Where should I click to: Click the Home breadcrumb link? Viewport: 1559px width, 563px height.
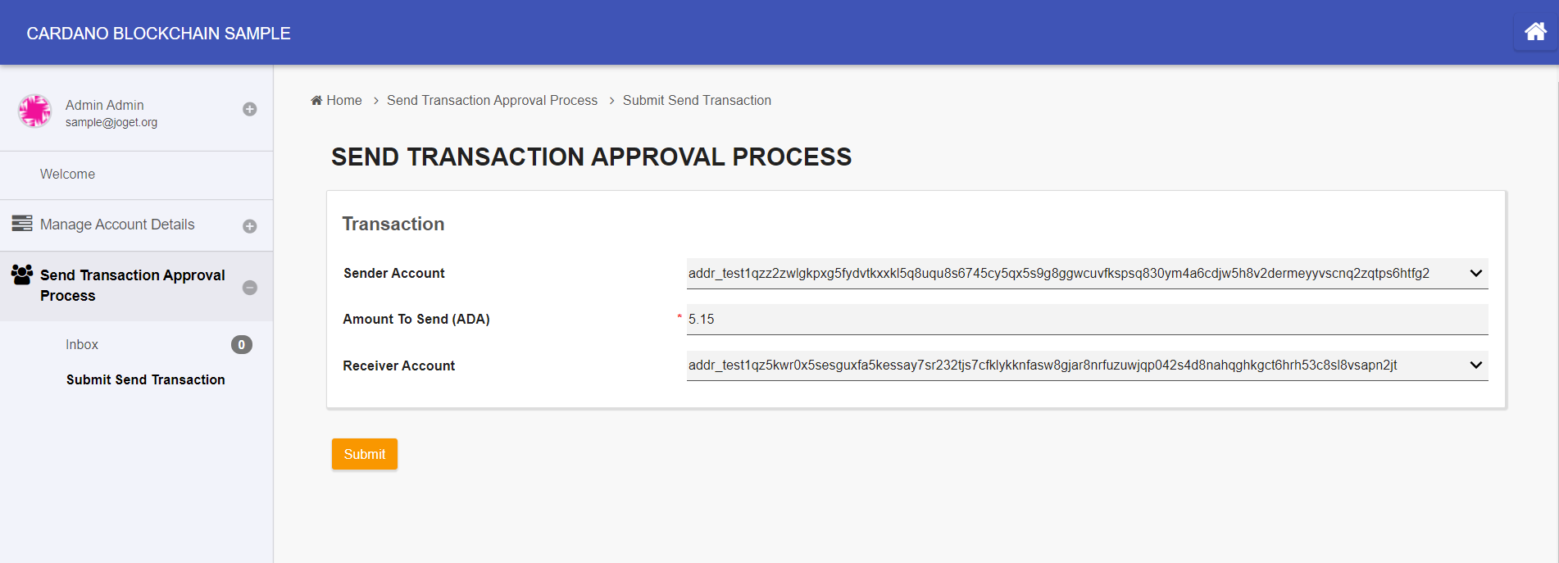[343, 100]
